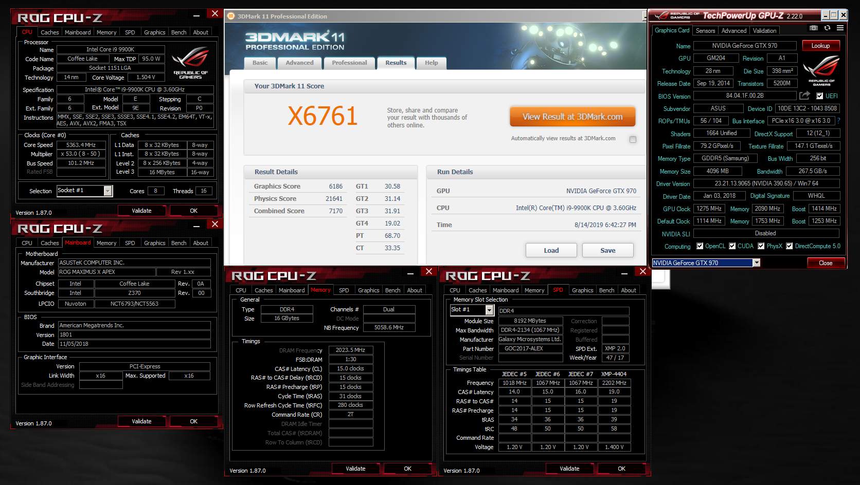Open the Socket #1 selection dropdown
This screenshot has width=860, height=485.
click(x=107, y=191)
